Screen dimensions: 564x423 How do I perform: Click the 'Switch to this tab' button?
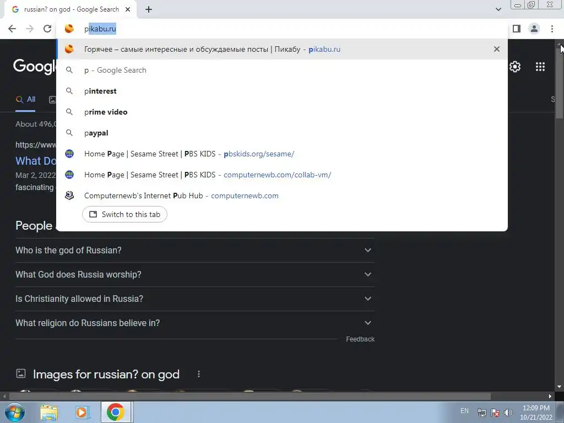[124, 214]
